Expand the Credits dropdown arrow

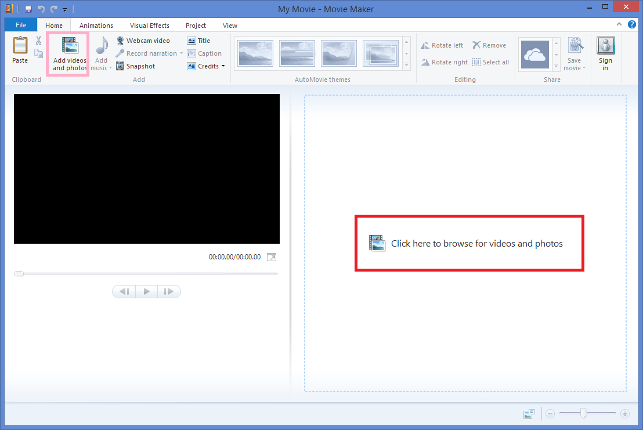point(223,66)
